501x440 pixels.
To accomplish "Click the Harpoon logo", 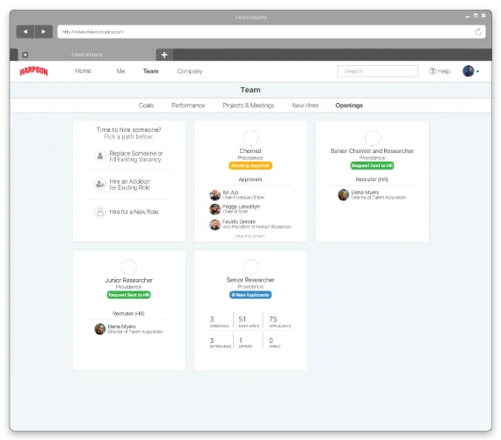I will tap(33, 71).
